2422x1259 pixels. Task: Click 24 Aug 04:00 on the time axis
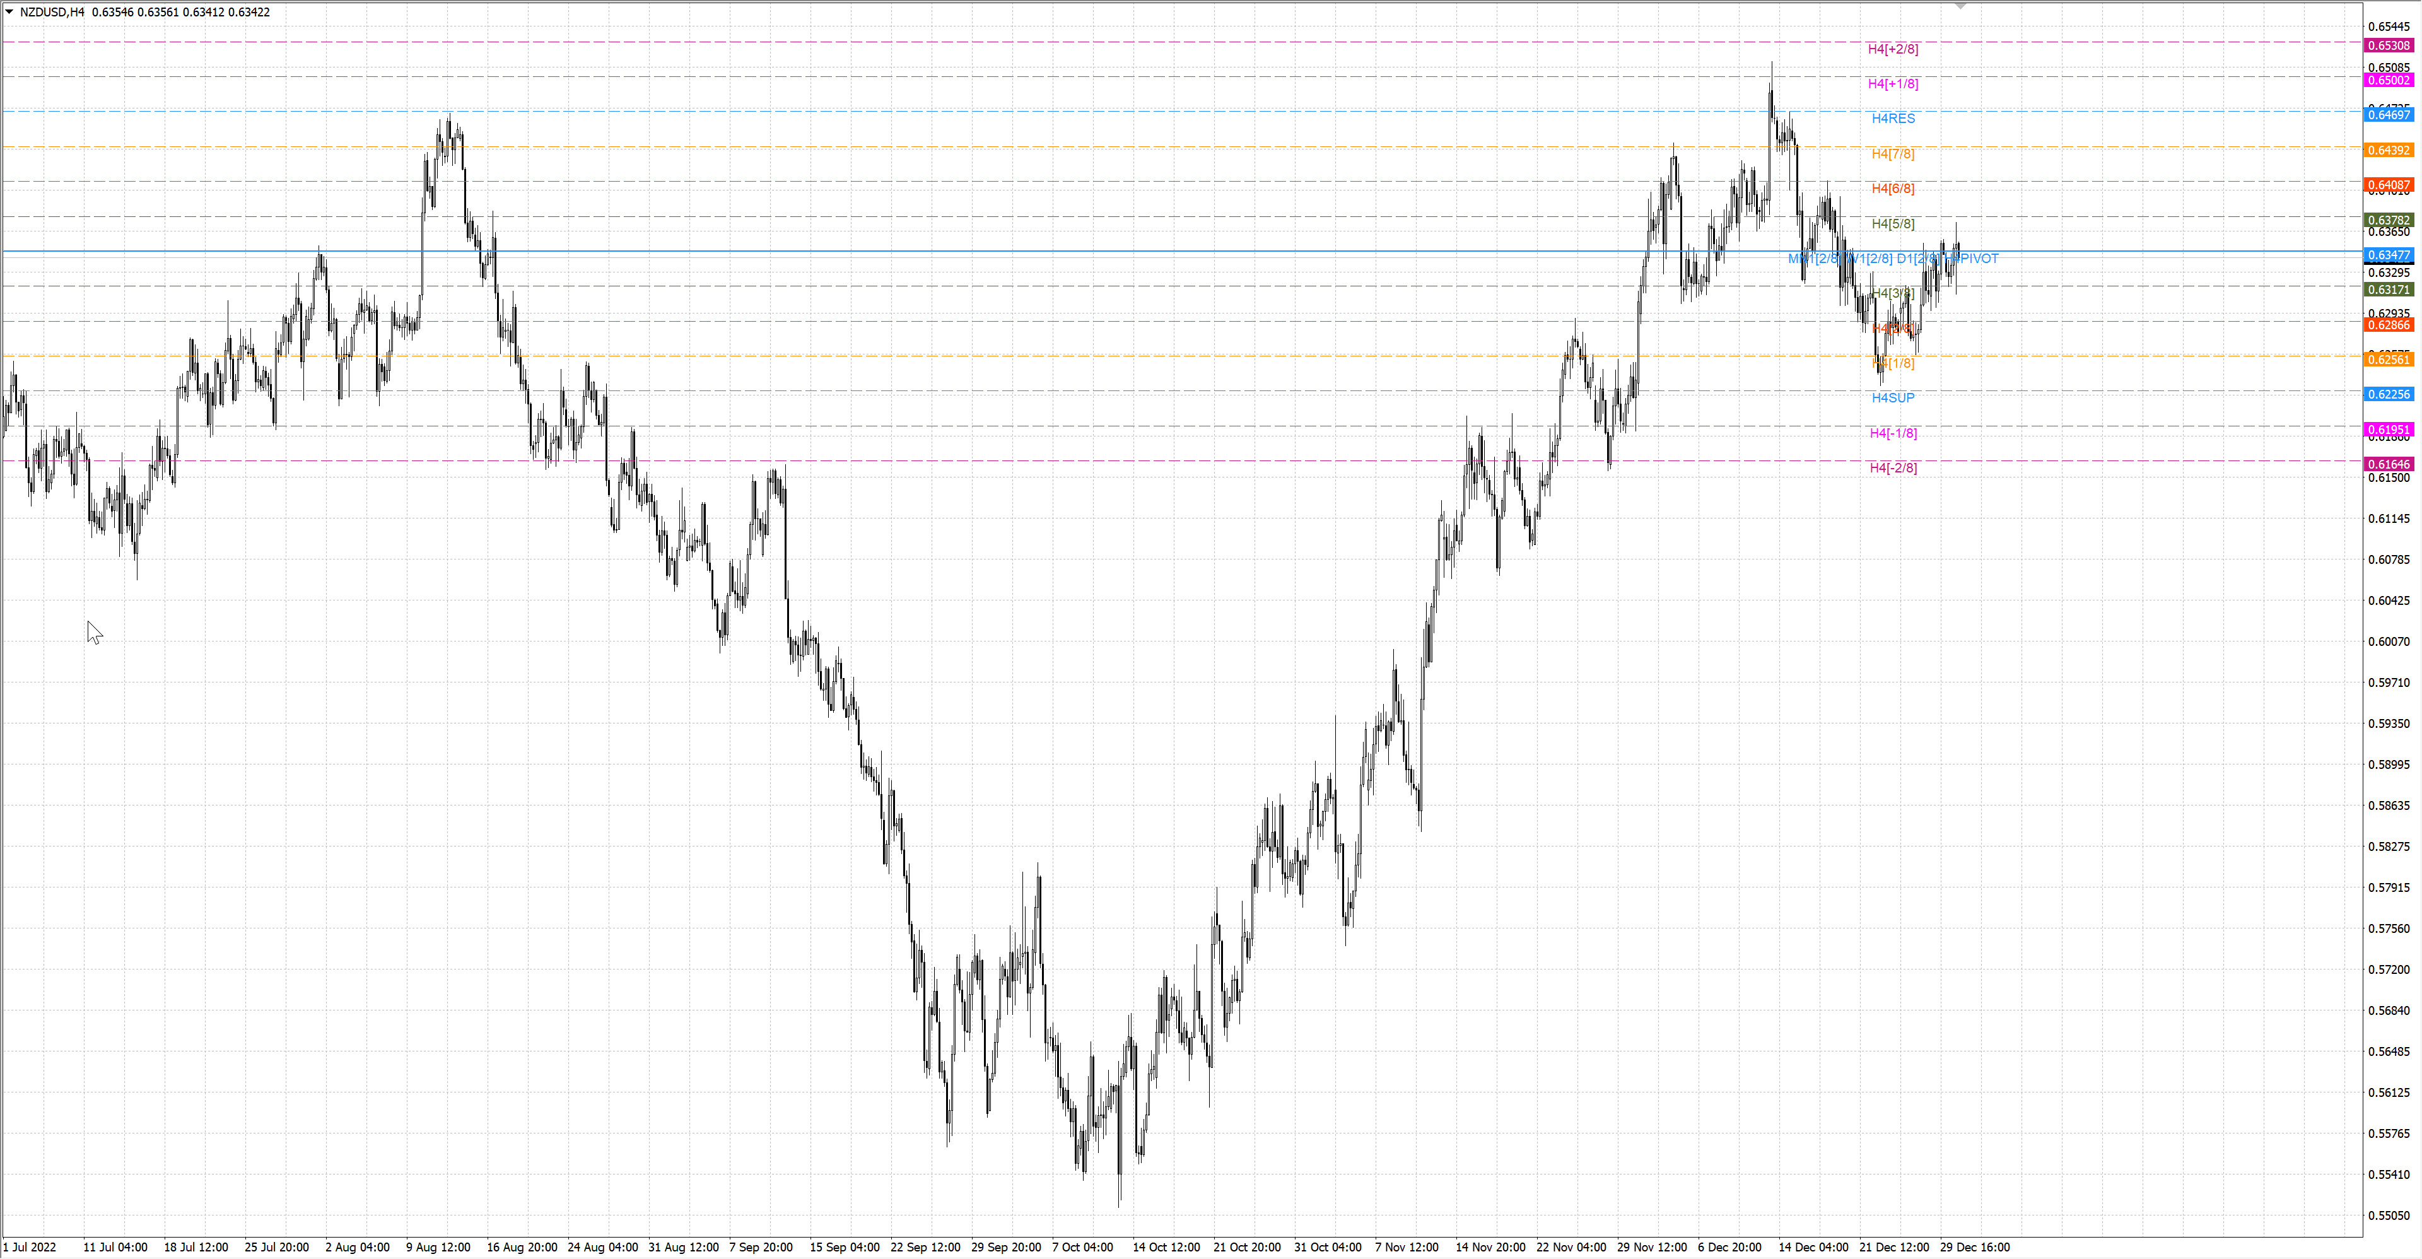[603, 1247]
